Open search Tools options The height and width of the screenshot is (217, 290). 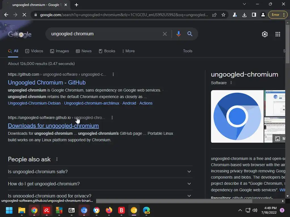pos(187,51)
